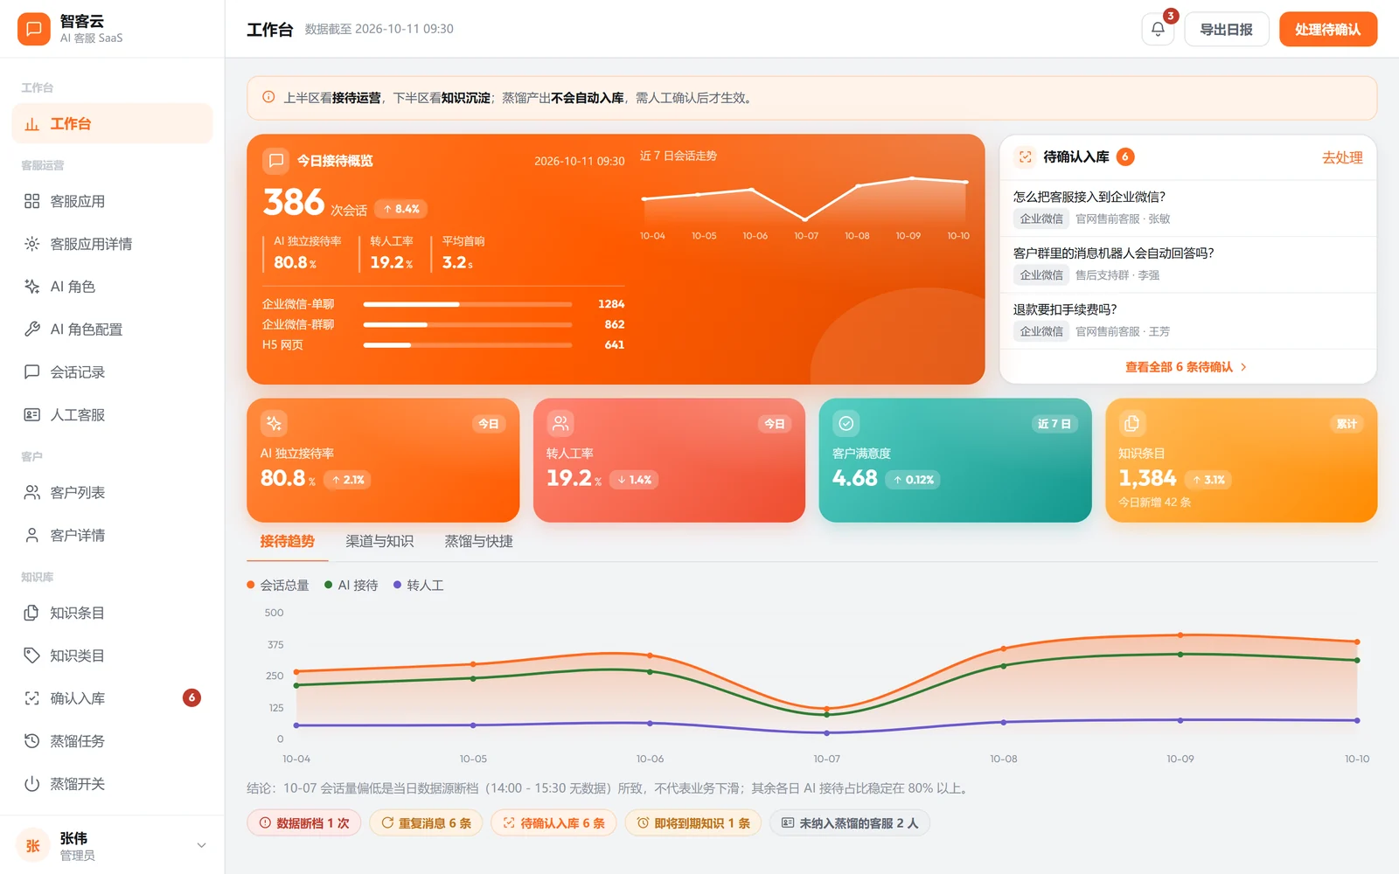The image size is (1399, 874).
Task: Click the info icon in notice banner
Action: click(x=268, y=98)
